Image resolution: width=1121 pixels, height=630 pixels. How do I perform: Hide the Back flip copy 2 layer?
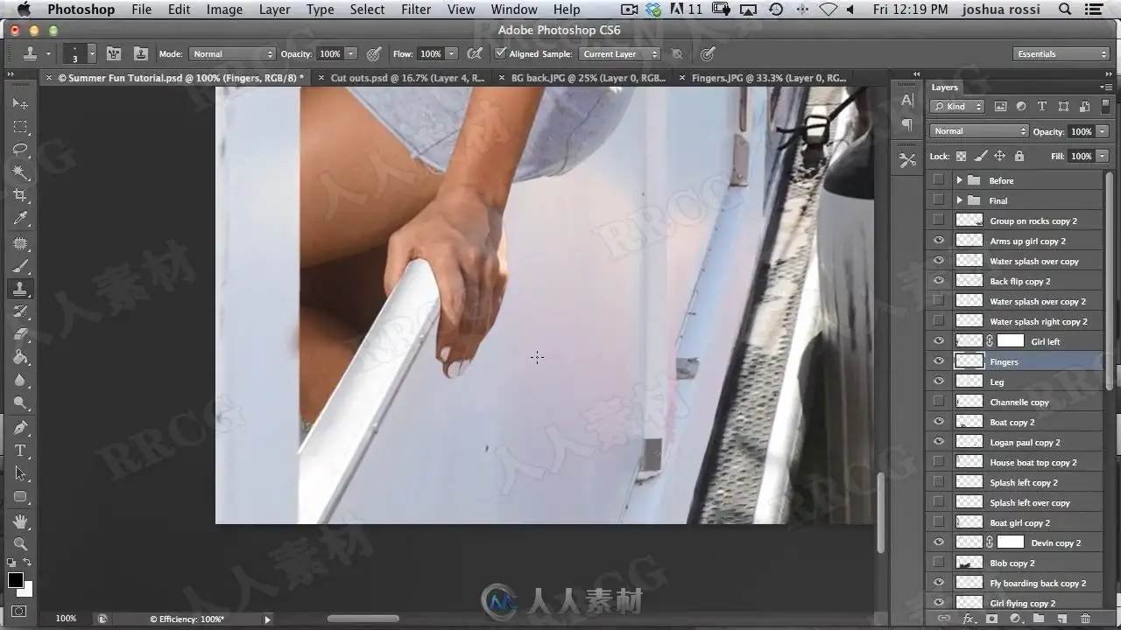[939, 281]
